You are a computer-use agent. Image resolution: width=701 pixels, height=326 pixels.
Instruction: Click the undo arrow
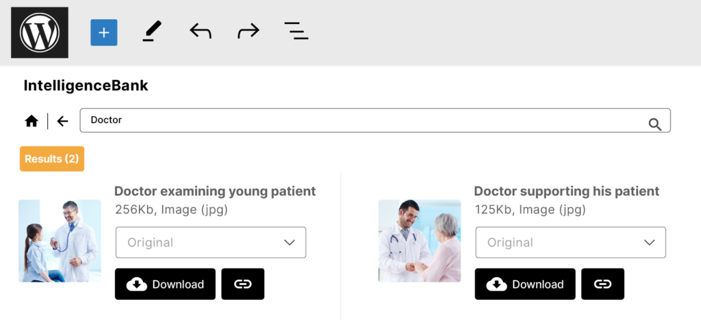(200, 31)
